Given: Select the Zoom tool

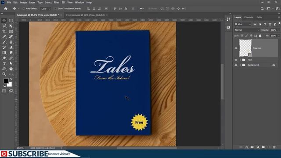Looking at the screenshot, I should pos(4,74).
